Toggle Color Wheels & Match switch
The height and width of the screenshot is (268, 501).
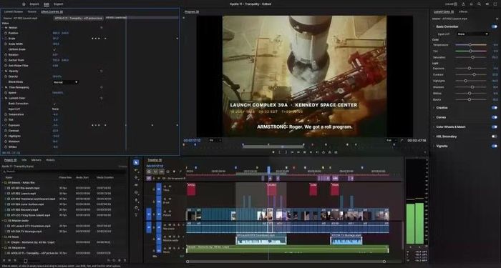[495, 126]
